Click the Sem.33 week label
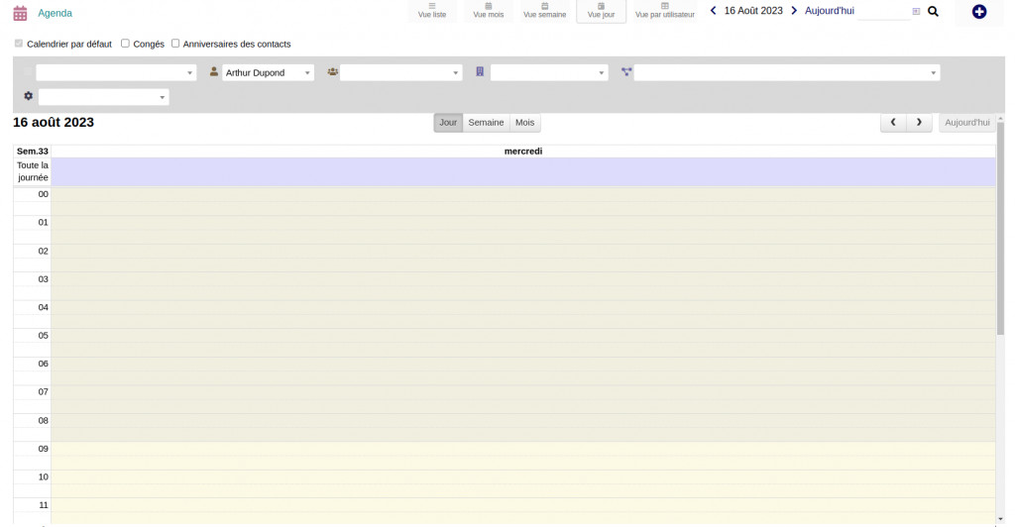The width and height of the screenshot is (1015, 527). point(33,152)
